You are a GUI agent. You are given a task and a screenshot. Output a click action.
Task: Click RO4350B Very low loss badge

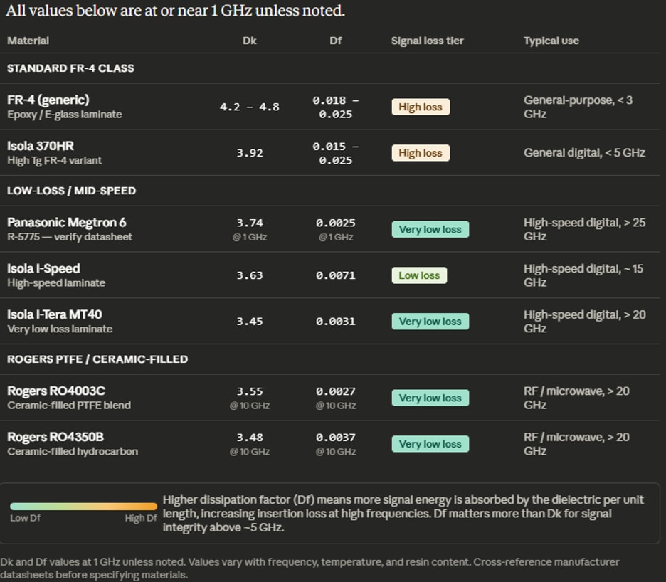(430, 444)
